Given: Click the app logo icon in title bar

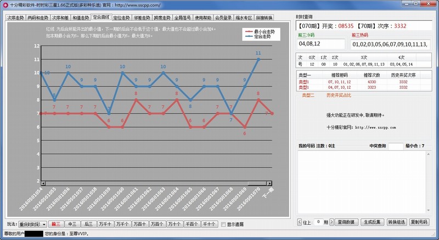Looking at the screenshot, I should click(x=5, y=5).
